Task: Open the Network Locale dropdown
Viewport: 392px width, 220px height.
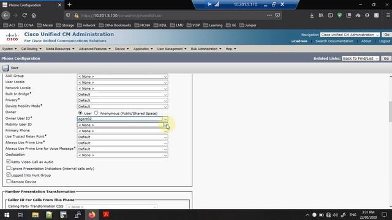Action: (x=123, y=89)
